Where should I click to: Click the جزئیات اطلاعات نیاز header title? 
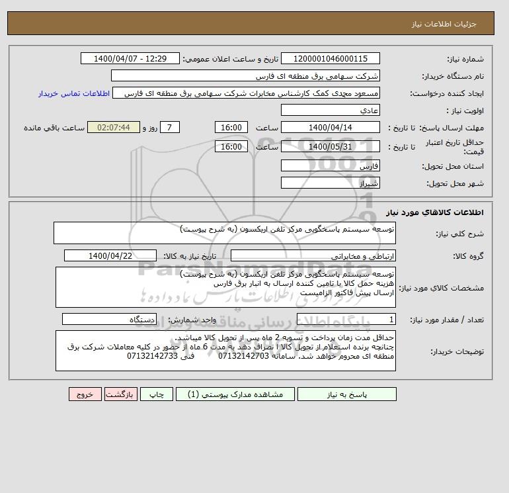click(x=444, y=24)
